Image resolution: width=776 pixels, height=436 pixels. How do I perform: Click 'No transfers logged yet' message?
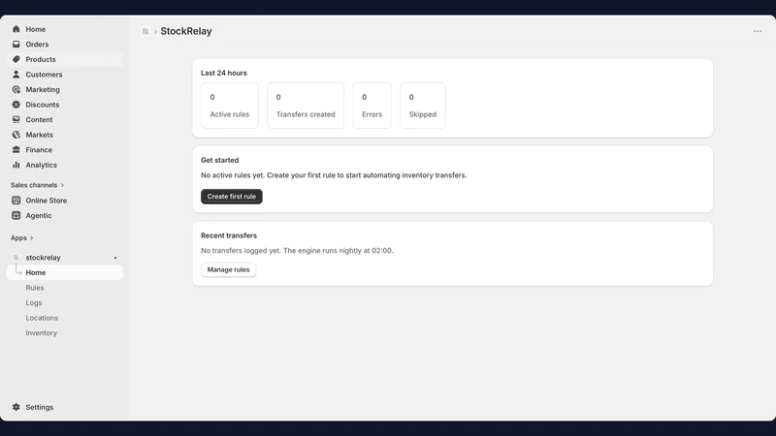pos(297,251)
